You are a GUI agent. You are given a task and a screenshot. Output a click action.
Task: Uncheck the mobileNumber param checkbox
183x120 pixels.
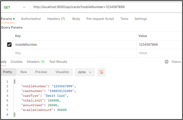click(9, 45)
